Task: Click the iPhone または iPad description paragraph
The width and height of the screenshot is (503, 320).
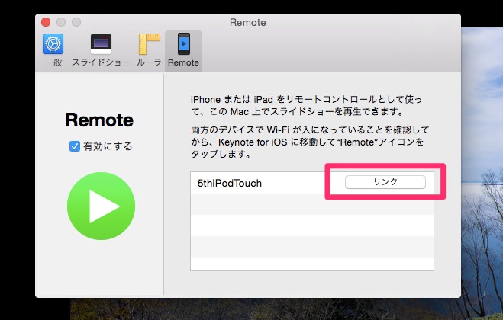Action: coord(306,105)
